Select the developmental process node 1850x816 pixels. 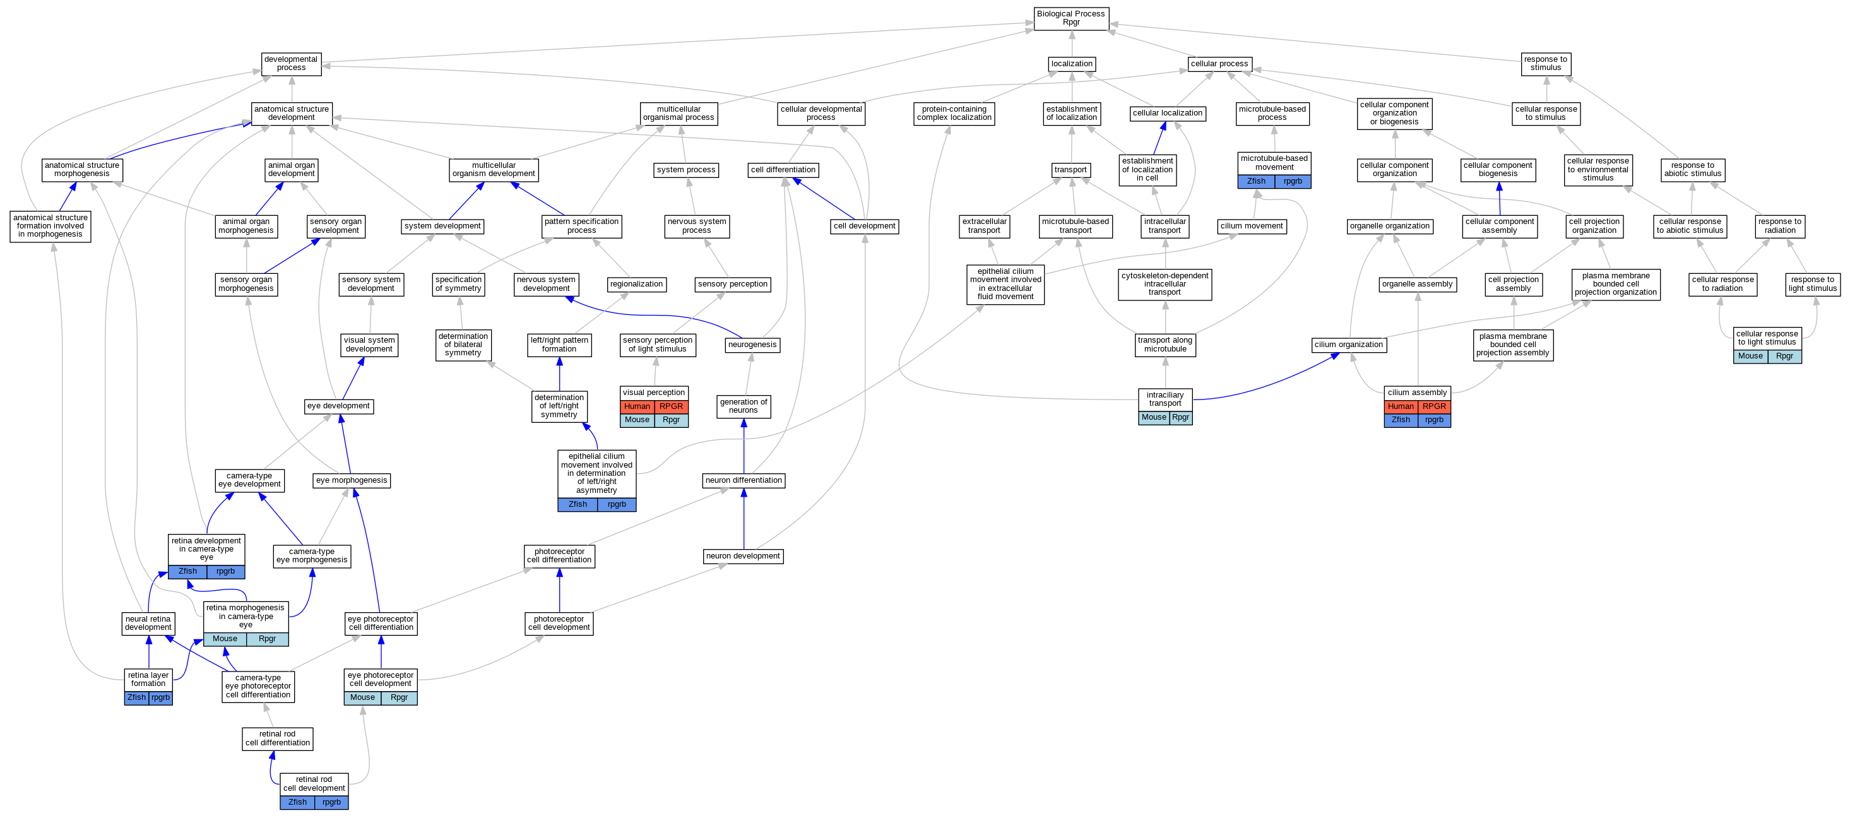(x=291, y=64)
